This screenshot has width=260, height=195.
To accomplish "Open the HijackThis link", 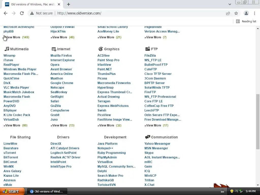I will [58, 31].
